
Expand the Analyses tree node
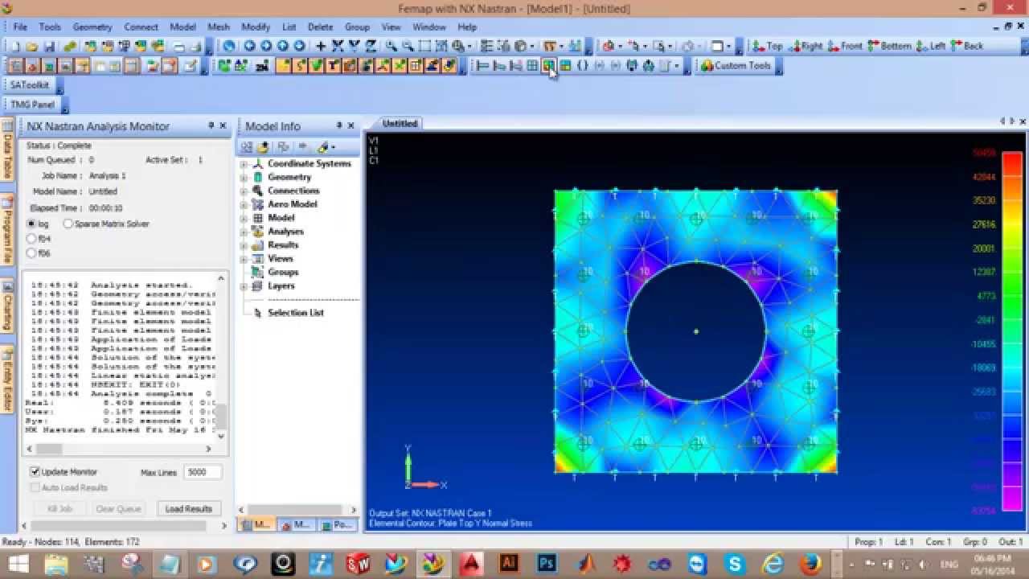(x=244, y=232)
